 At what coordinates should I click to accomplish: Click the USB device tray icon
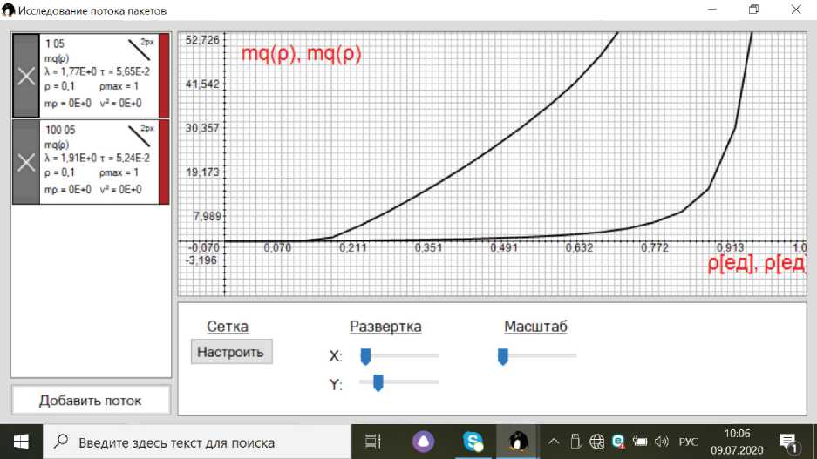575,442
